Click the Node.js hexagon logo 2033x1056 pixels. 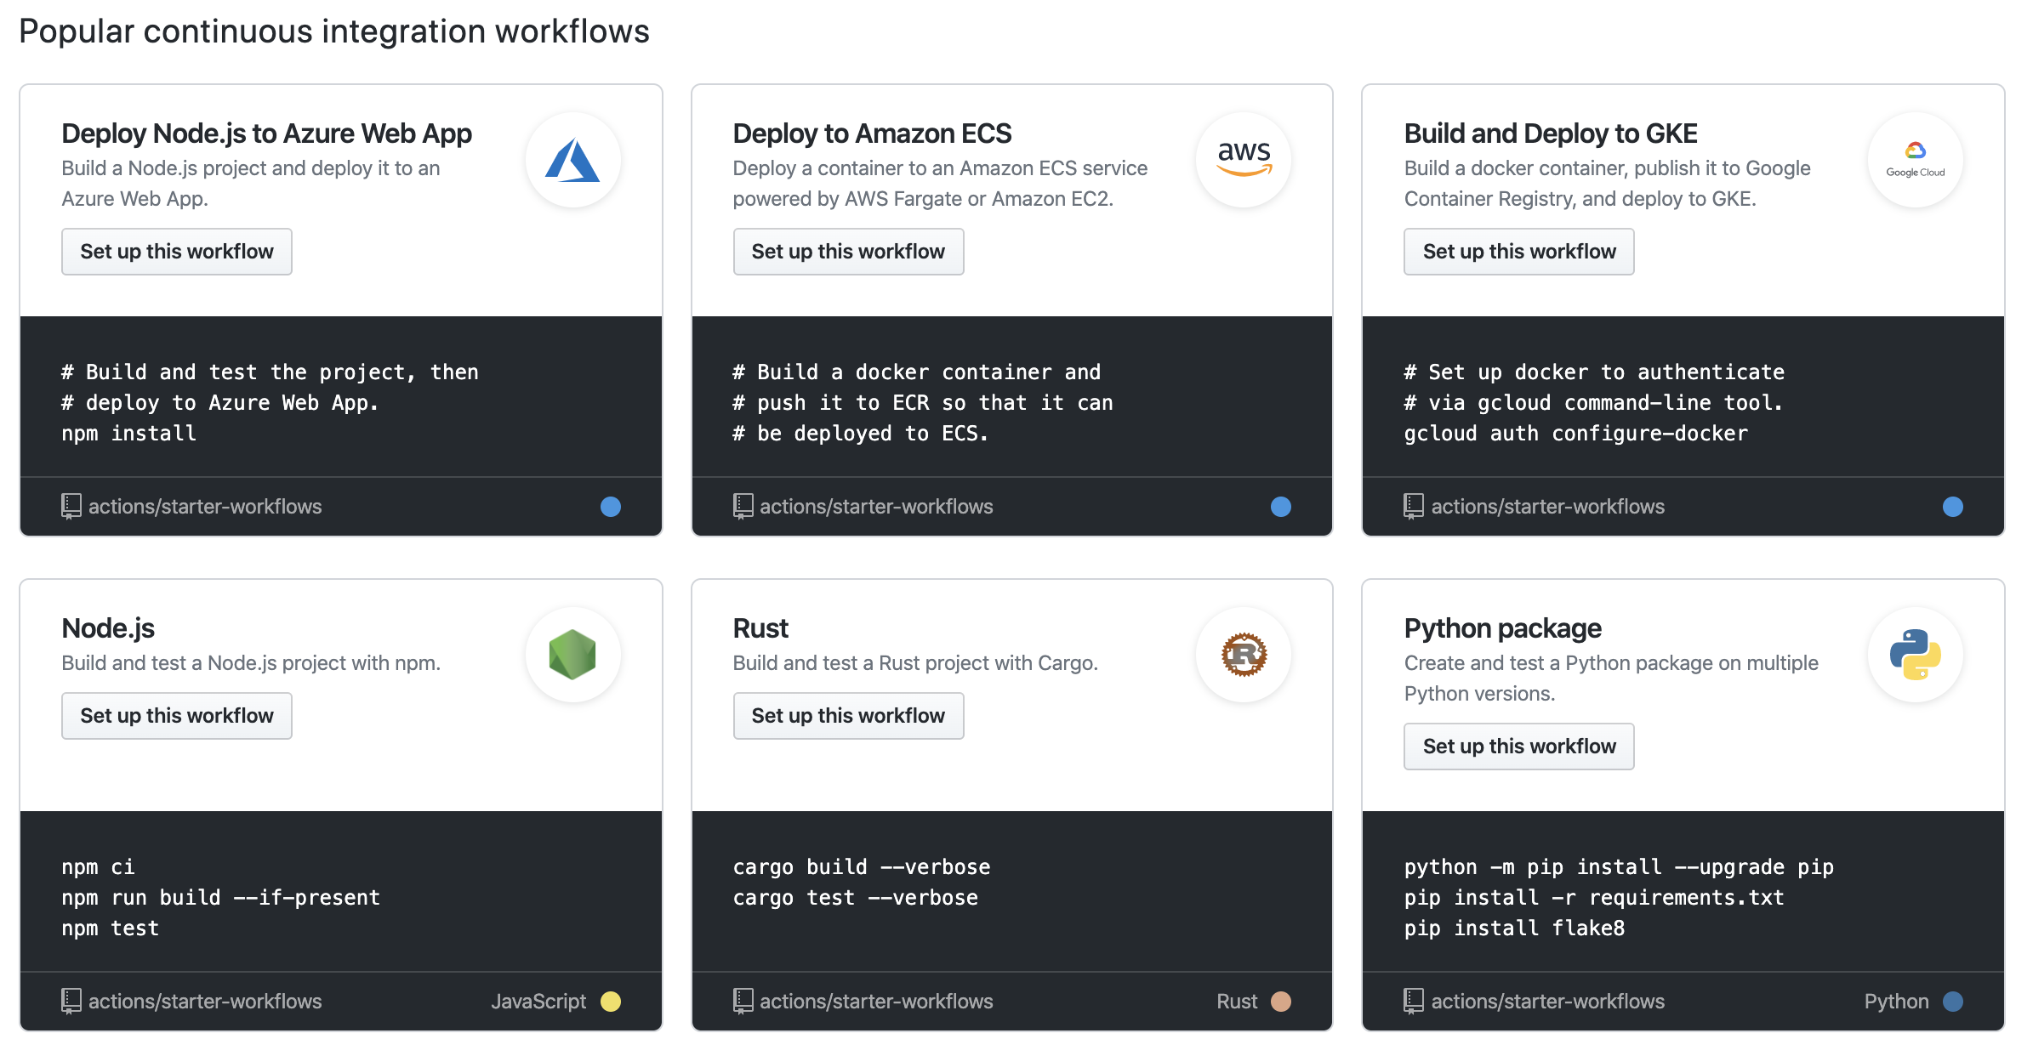572,655
